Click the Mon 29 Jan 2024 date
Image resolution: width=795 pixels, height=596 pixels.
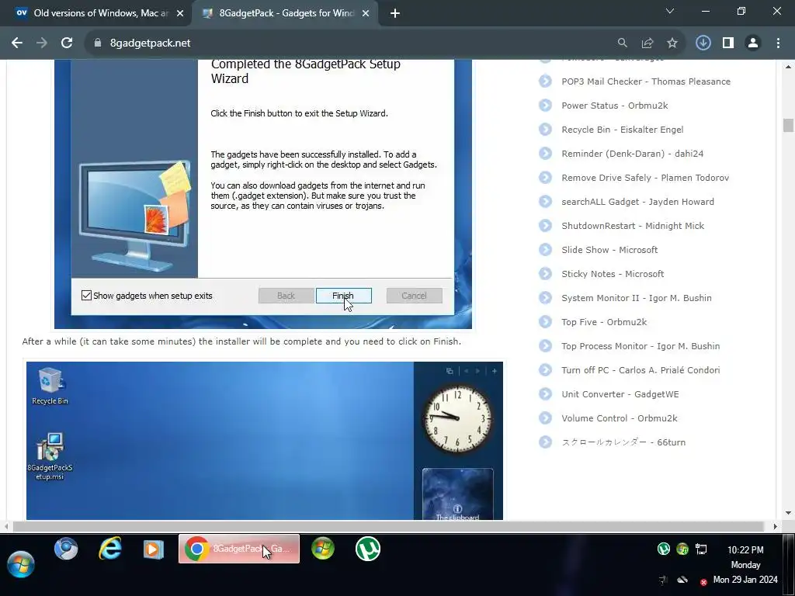click(x=745, y=579)
